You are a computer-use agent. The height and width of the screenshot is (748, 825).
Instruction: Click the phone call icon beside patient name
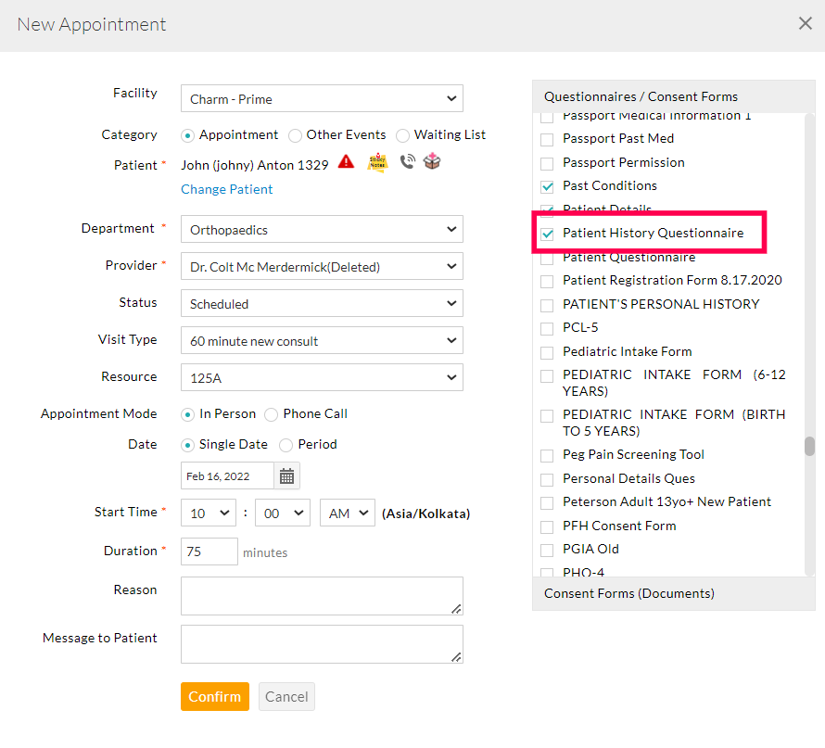click(407, 161)
